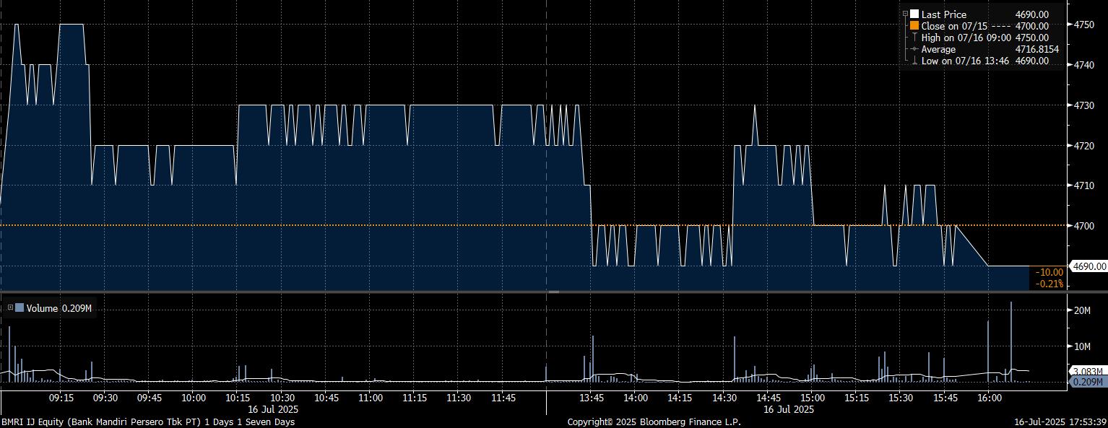Click the High marker icon in legend
The image size is (1108, 428).
pos(914,38)
